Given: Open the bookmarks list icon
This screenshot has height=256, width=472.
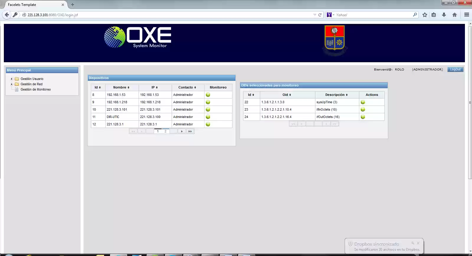Looking at the screenshot, I should point(434,15).
